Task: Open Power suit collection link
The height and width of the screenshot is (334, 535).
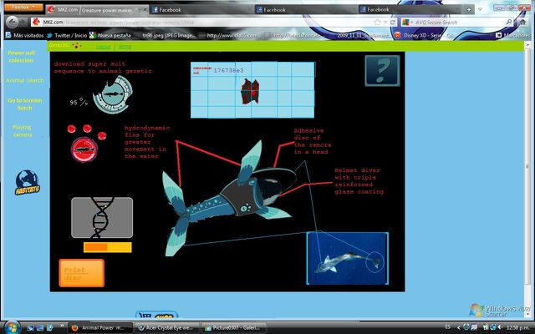Action: point(21,57)
